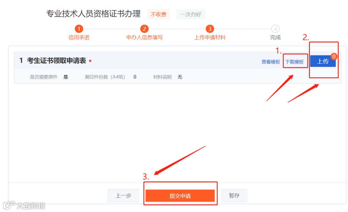The image size is (348, 212).
Task: Click the 无 material description value
Action: coord(180,77)
